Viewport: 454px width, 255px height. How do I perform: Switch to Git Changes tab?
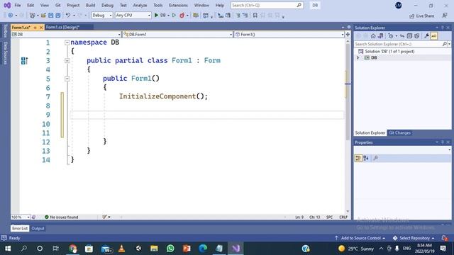[399, 132]
